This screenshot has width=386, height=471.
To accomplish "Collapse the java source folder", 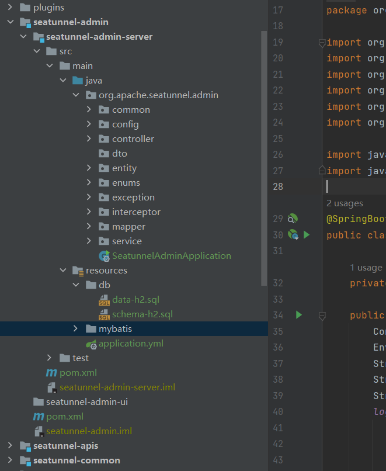I will [63, 80].
